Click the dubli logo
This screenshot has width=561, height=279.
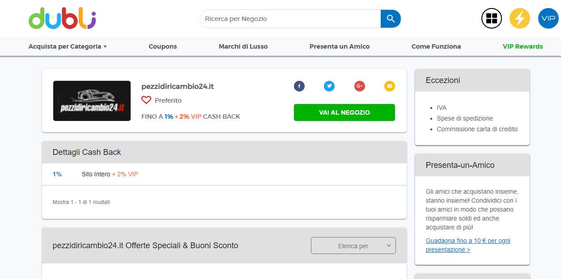point(62,18)
